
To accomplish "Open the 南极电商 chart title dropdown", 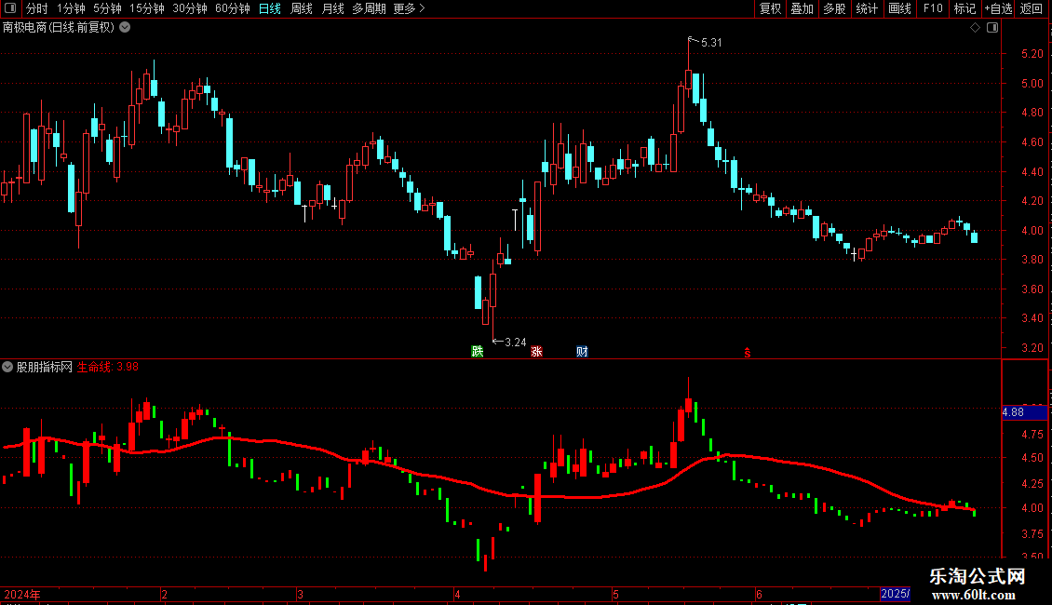I will click(125, 28).
